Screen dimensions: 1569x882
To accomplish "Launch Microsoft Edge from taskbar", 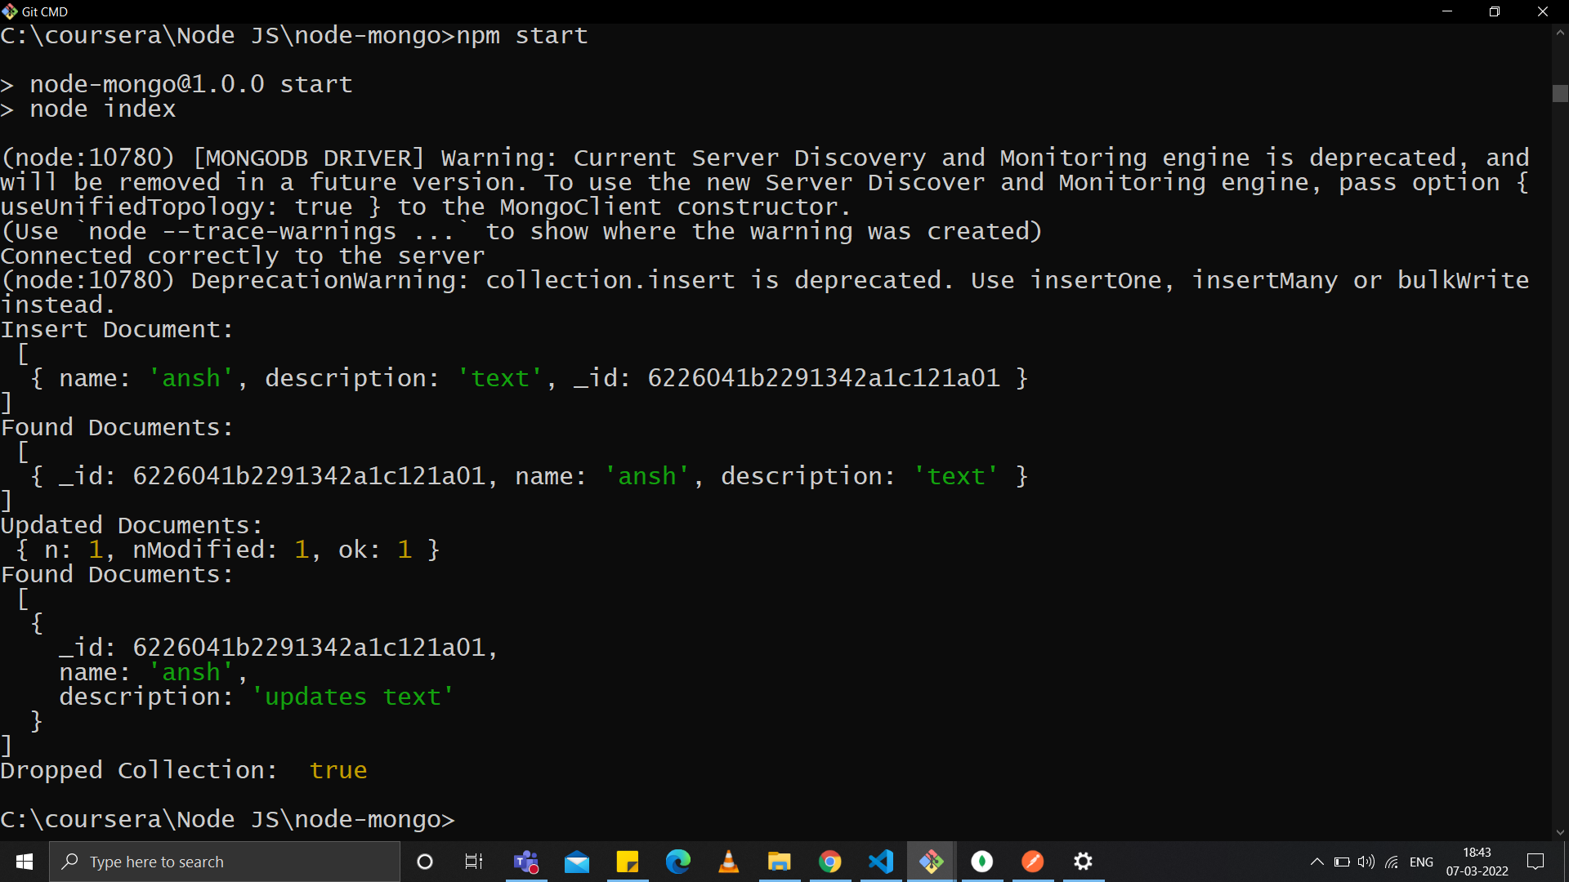I will (678, 862).
